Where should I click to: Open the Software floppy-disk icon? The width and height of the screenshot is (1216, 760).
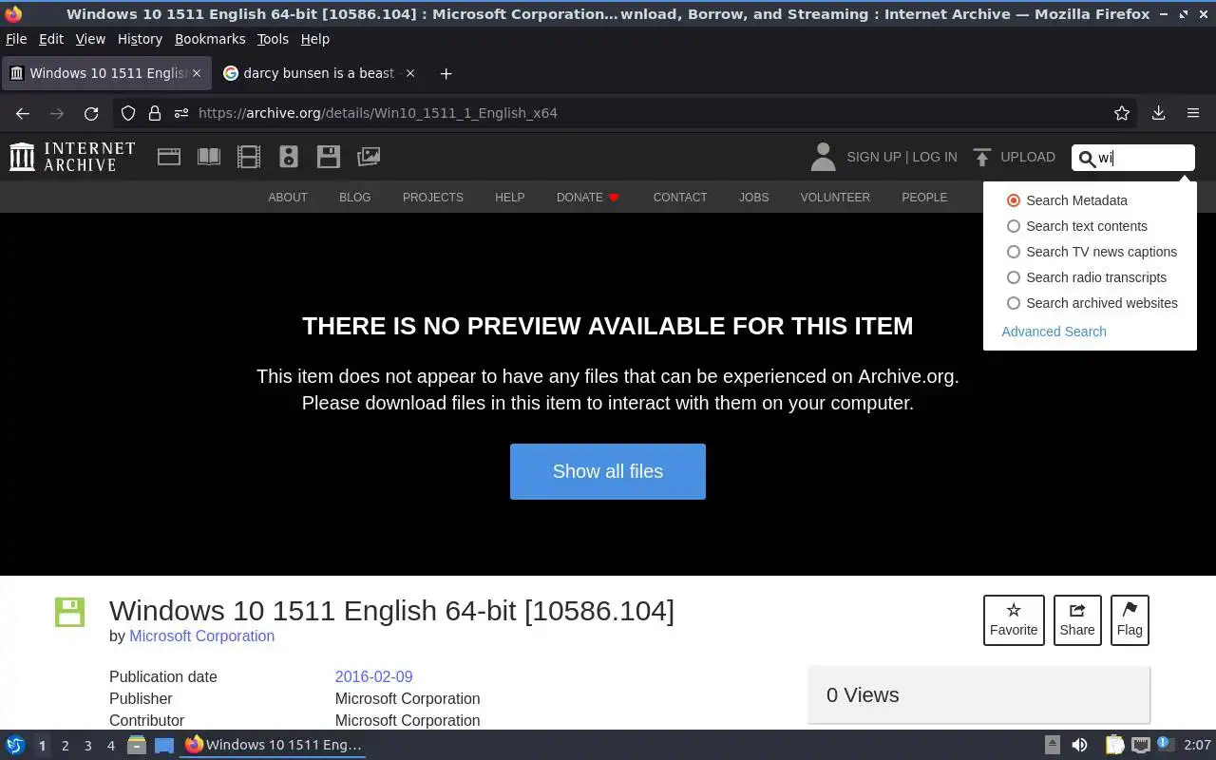pyautogui.click(x=329, y=157)
